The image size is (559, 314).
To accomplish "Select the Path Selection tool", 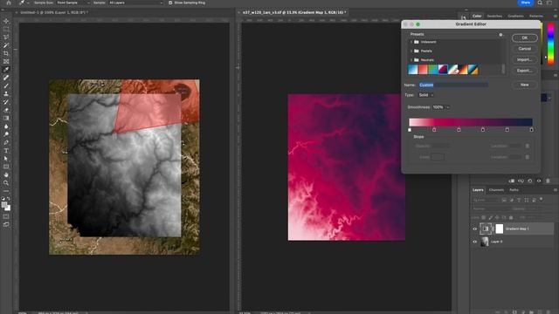I will [x=6, y=159].
